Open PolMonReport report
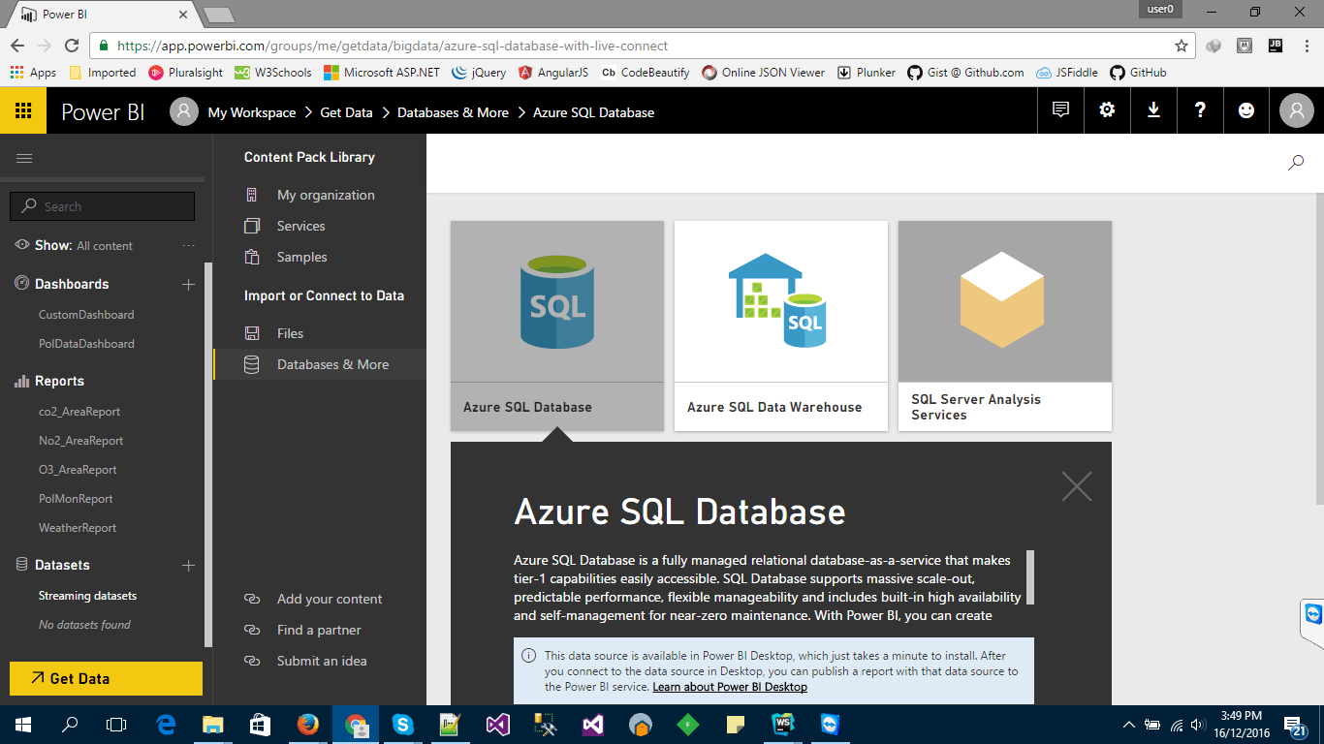This screenshot has height=744, width=1324. coord(76,499)
